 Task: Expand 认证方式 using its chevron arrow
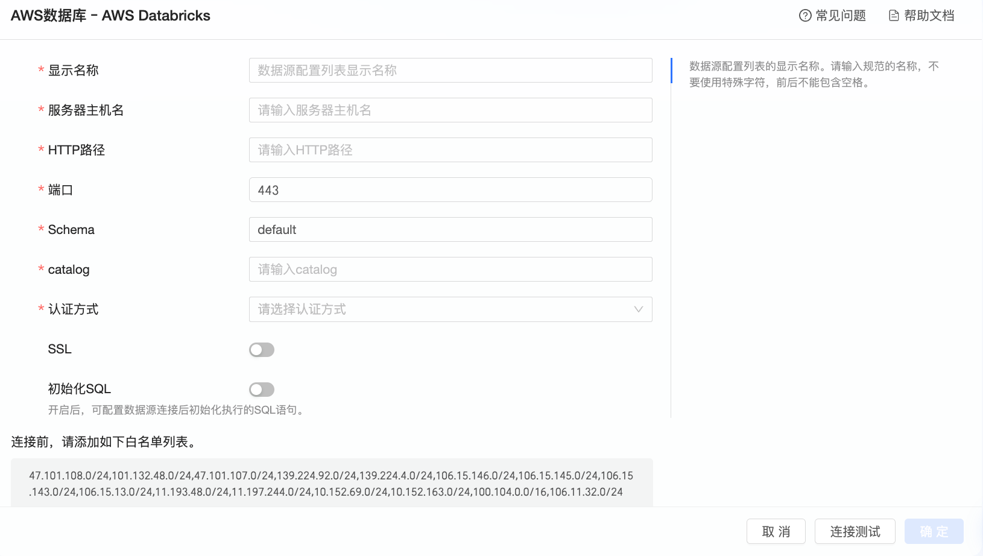(x=639, y=309)
